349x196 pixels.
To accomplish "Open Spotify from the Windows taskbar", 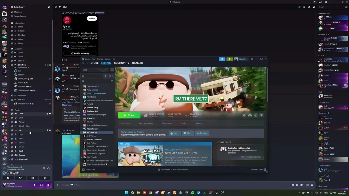I will coord(192,193).
